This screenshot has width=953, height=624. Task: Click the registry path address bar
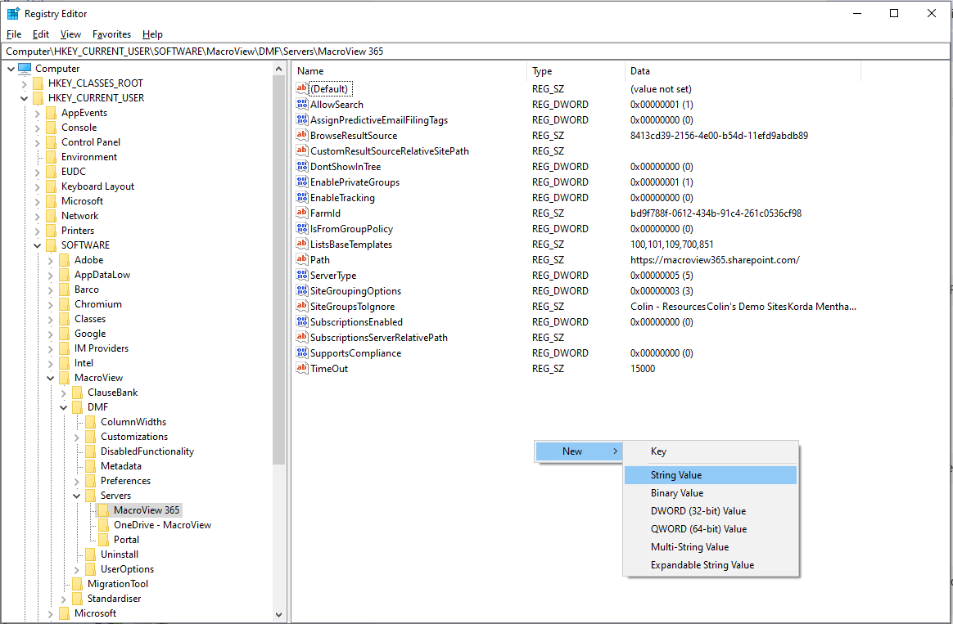pyautogui.click(x=476, y=51)
